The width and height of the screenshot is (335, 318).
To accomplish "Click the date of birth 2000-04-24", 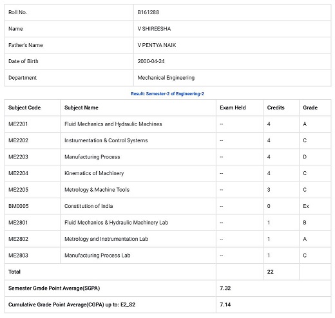I will coord(151,61).
